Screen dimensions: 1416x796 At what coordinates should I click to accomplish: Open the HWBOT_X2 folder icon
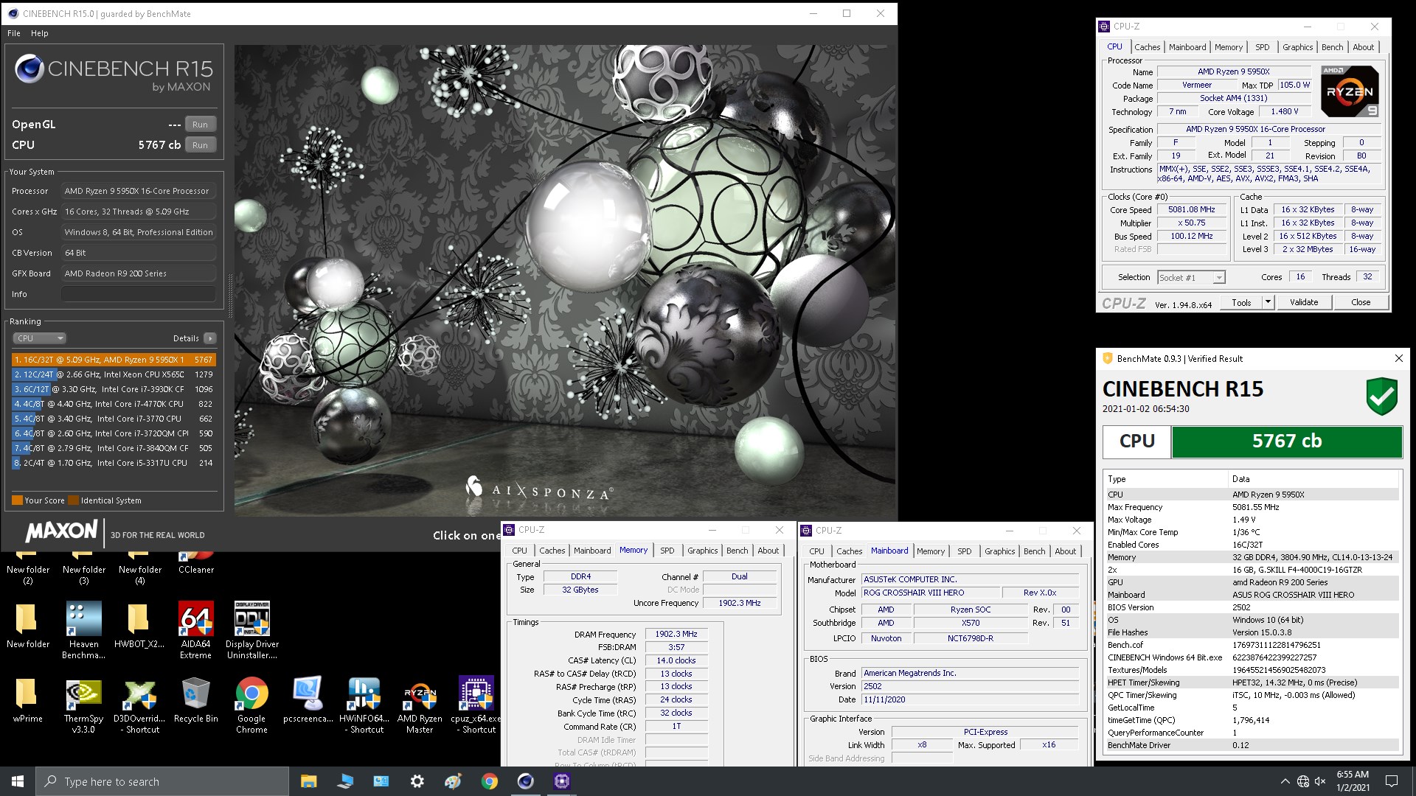click(x=139, y=625)
